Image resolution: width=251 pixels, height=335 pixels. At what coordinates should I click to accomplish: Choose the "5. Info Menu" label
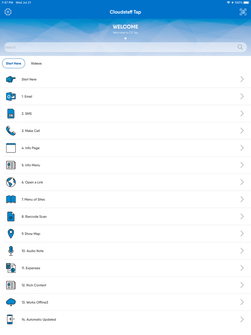point(31,165)
